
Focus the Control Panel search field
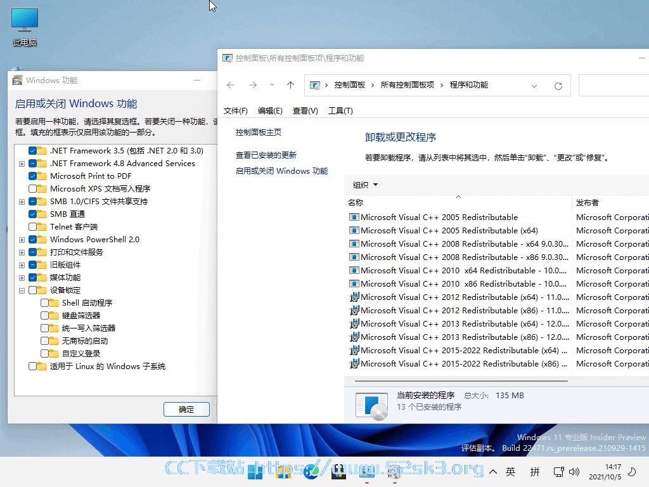click(614, 86)
